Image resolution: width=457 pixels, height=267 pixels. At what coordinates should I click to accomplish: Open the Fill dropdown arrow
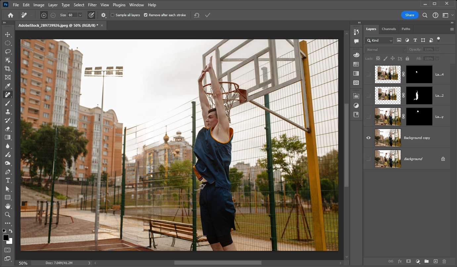point(437,58)
